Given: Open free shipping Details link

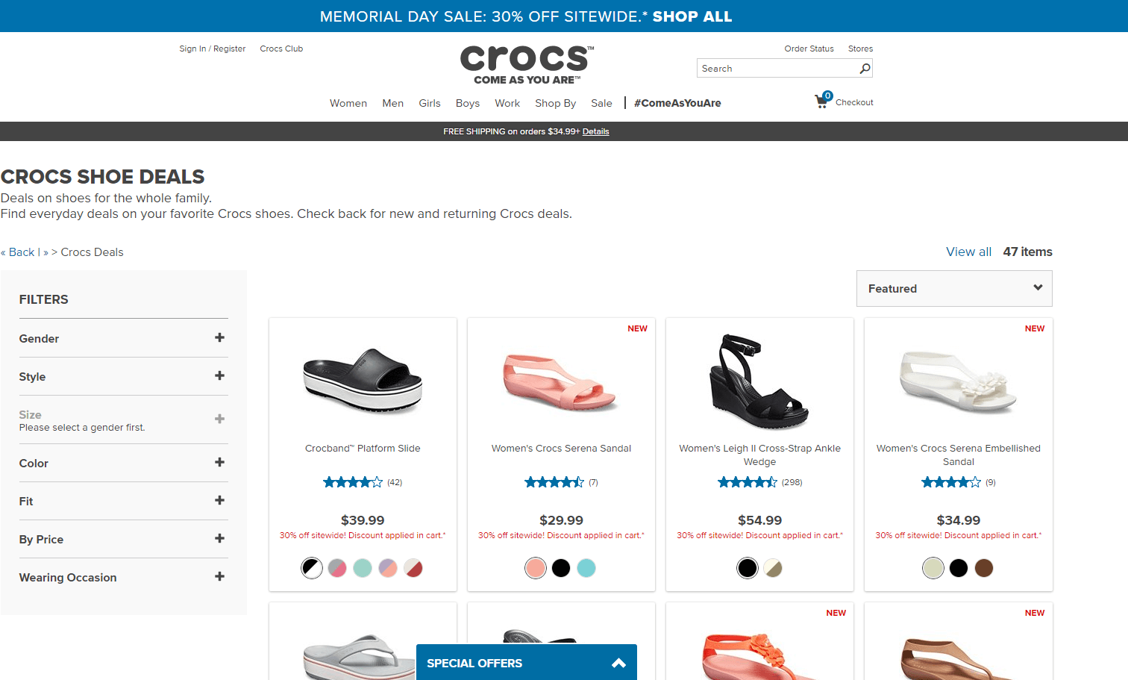Looking at the screenshot, I should 595,131.
